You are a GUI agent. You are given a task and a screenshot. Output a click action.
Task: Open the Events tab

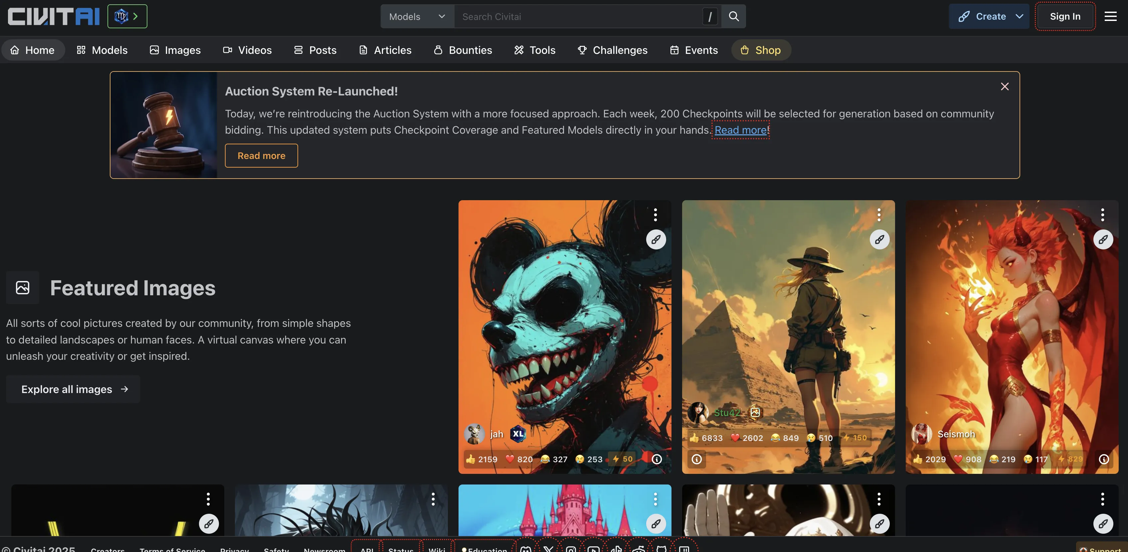694,50
